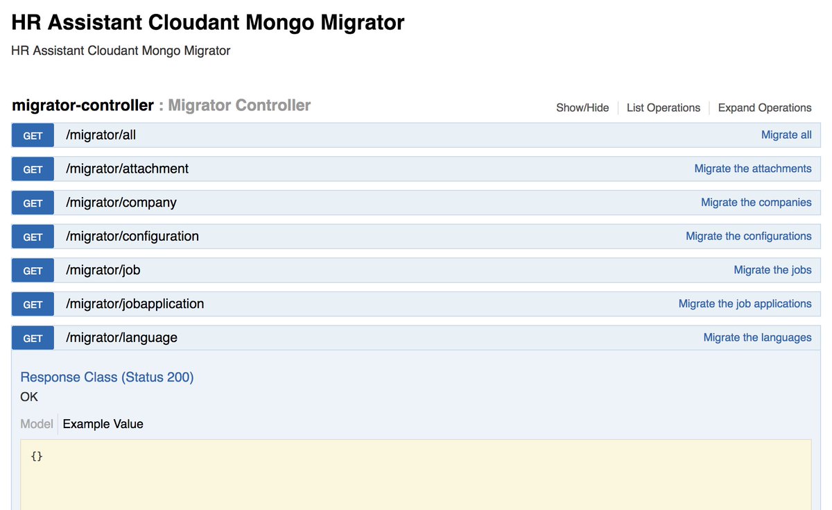Open the Migrate the attachments operation
The height and width of the screenshot is (510, 832).
tap(753, 169)
